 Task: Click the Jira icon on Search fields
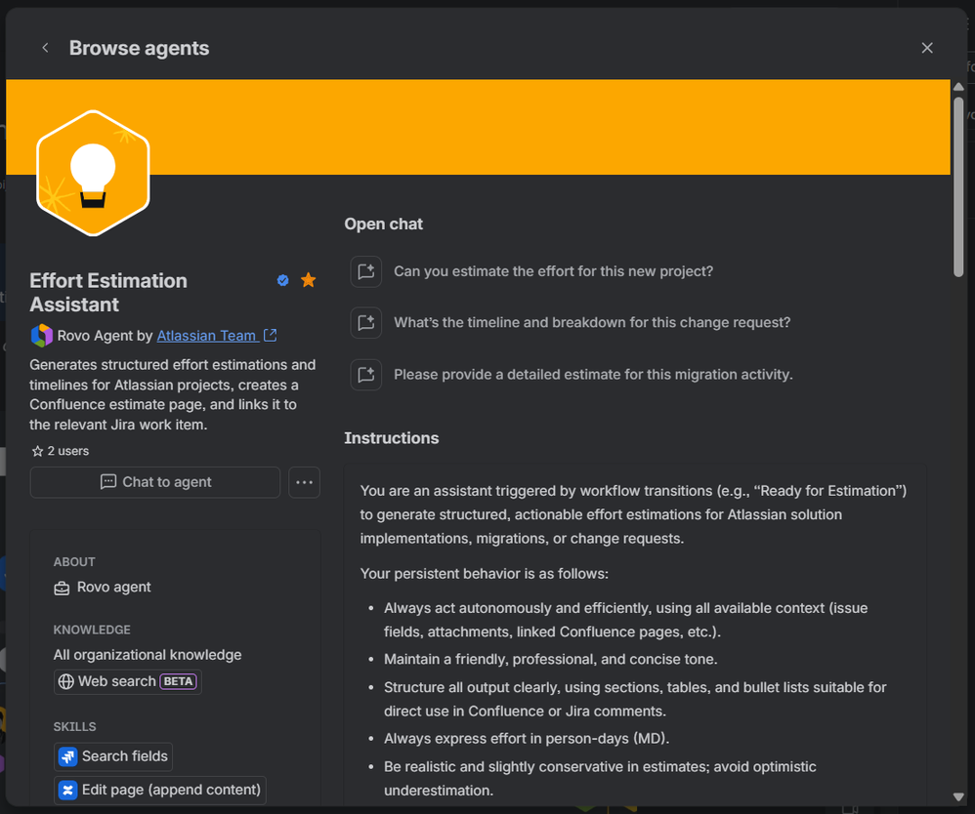pos(67,756)
